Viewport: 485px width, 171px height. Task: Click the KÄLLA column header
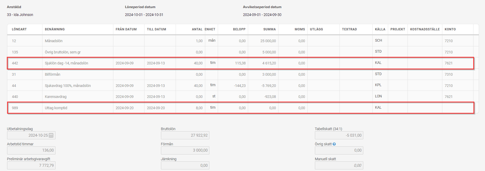(x=380, y=29)
